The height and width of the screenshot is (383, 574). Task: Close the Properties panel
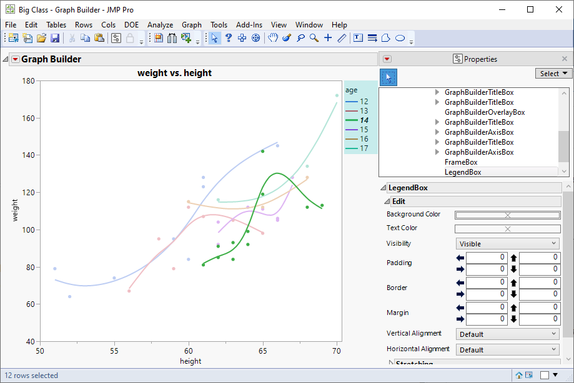(565, 59)
